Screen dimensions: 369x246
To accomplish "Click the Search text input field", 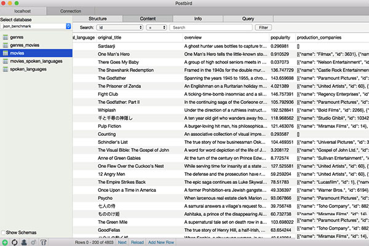I will point(210,28).
